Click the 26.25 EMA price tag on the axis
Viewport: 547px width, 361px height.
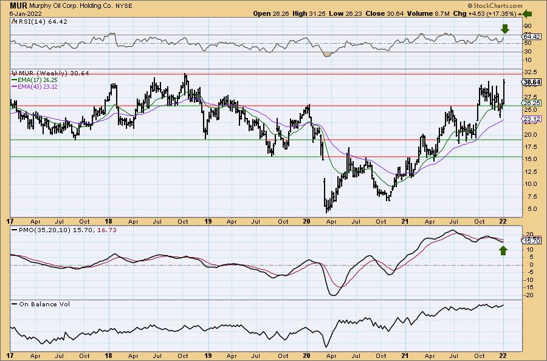(532, 103)
